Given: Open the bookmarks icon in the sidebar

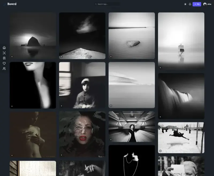Looking at the screenshot, I should (x=4, y=58).
